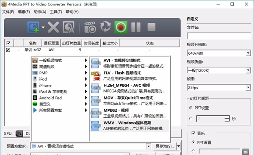The width and height of the screenshot is (254, 155).
Task: Open the 动作(A) menu
Action: coord(40,12)
